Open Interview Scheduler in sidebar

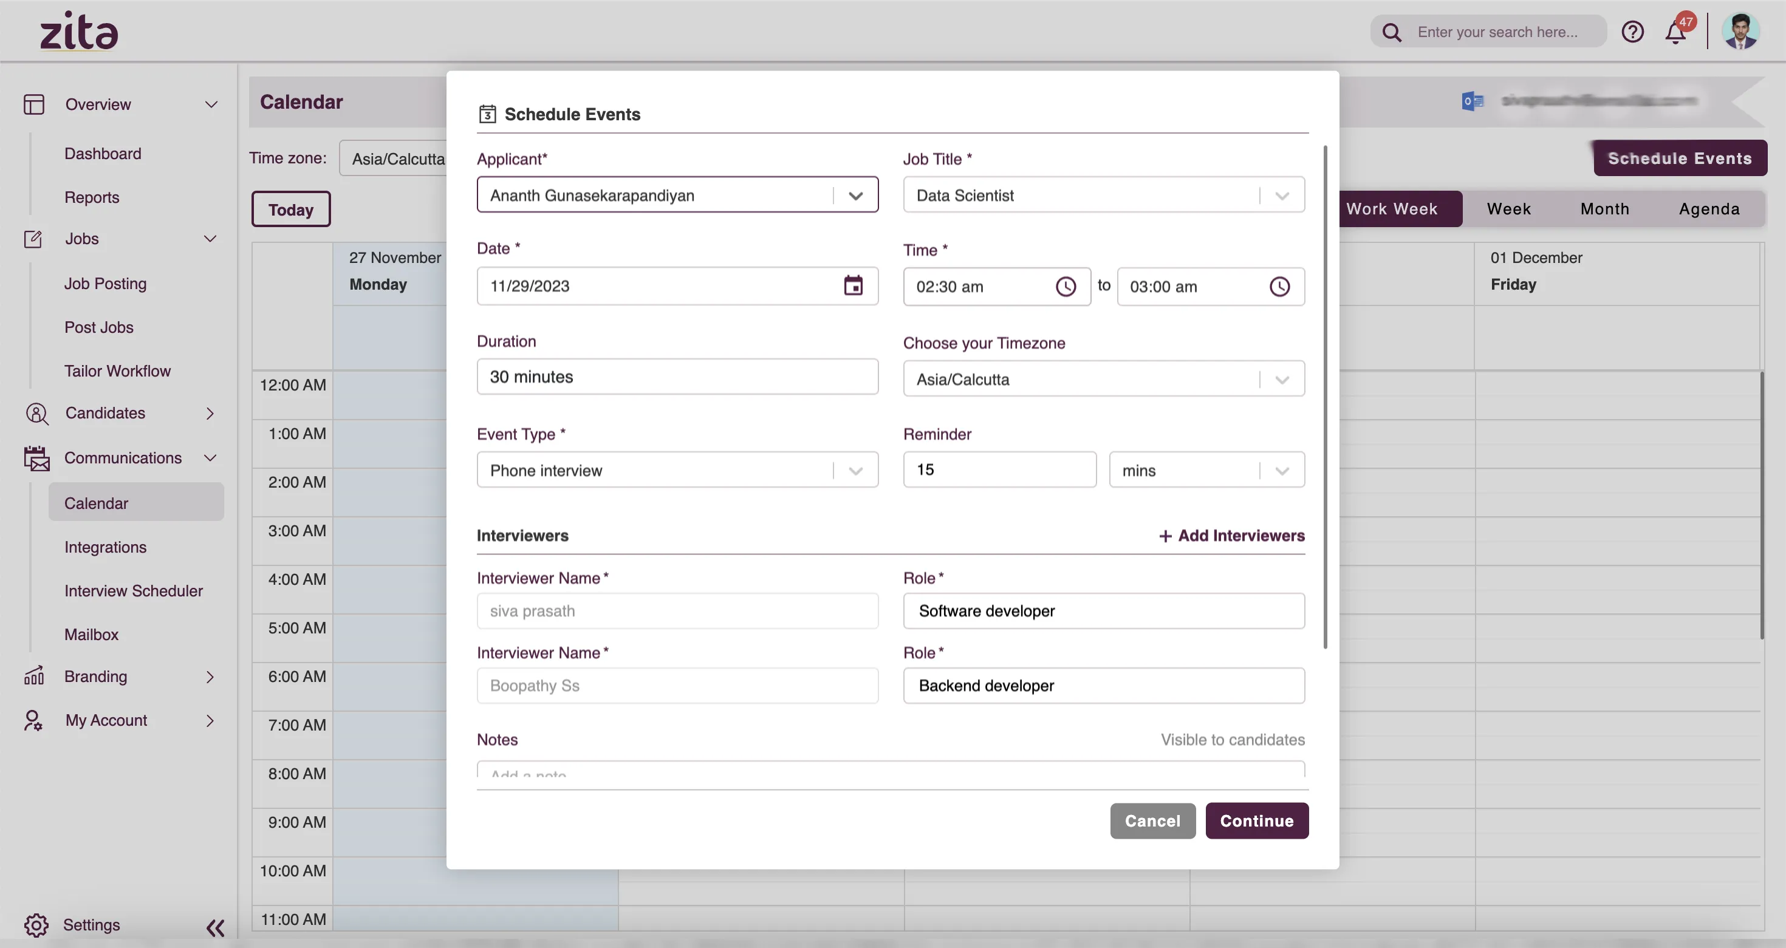[134, 591]
